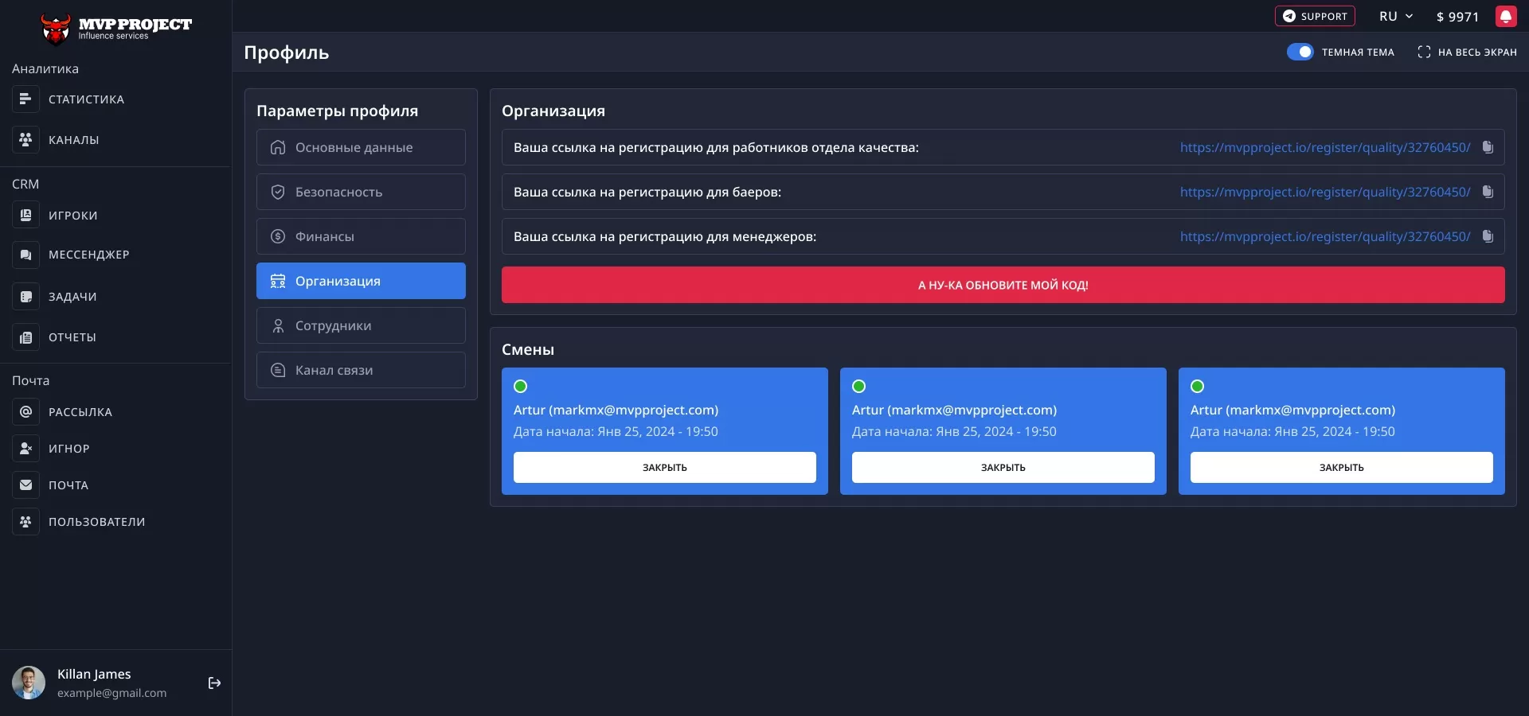This screenshot has width=1529, height=716.
Task: Click the notification bell icon
Action: 1507,16
